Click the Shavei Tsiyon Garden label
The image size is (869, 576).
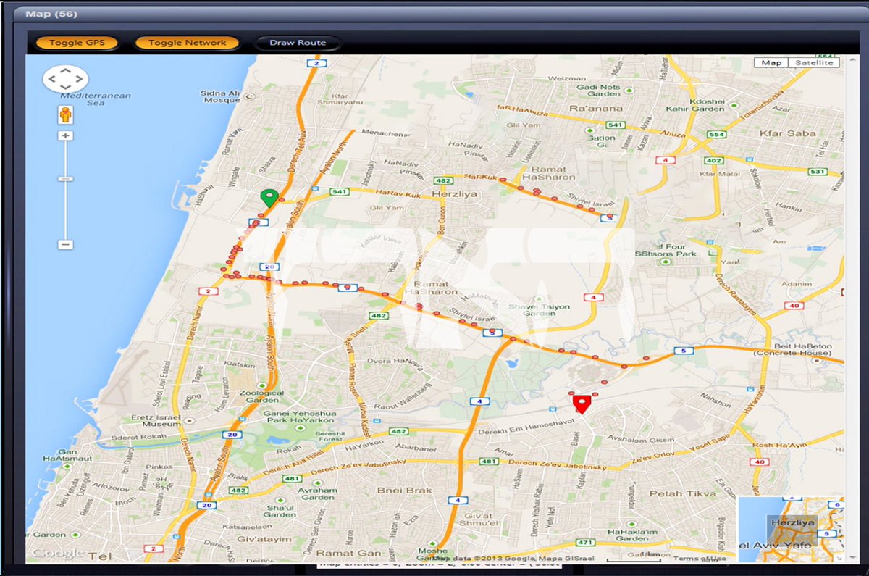coord(540,311)
